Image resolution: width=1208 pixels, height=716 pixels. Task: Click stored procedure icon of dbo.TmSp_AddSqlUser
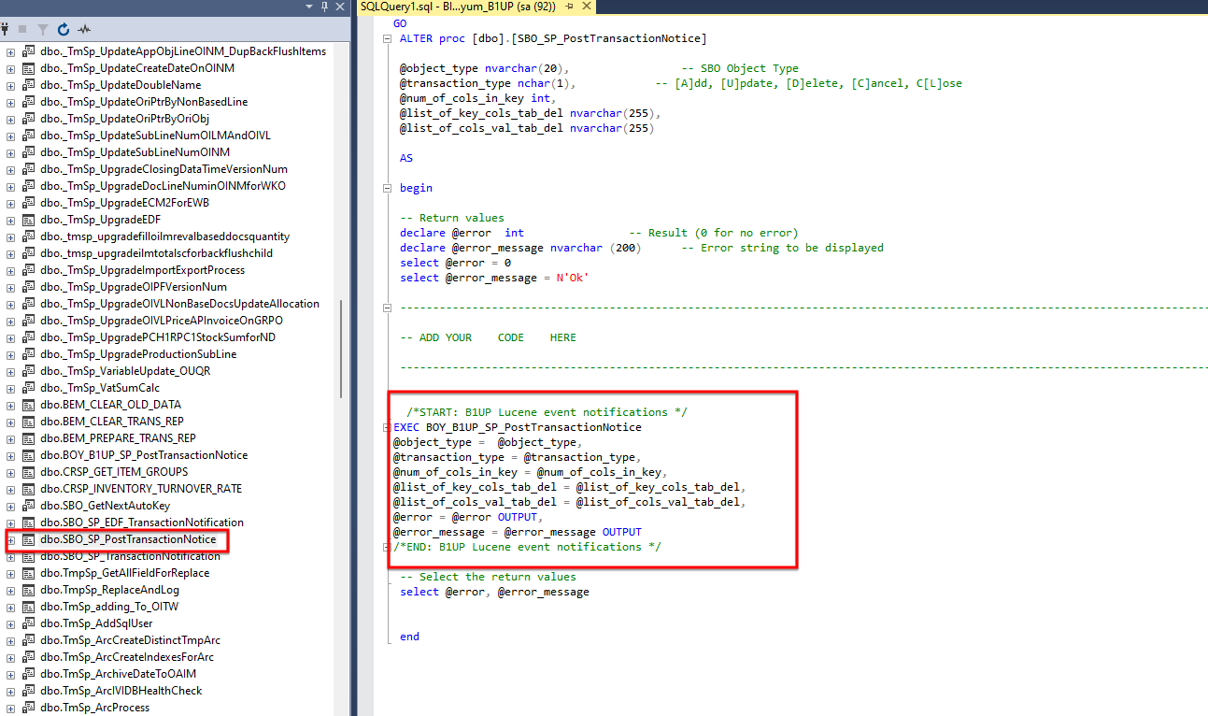pos(29,623)
